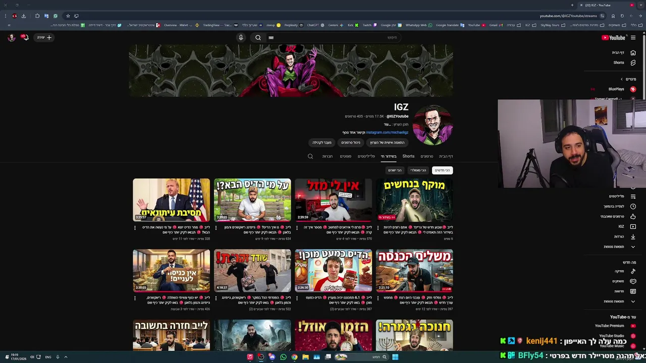This screenshot has width=646, height=363.
Task: Switch to the Posts tab
Action: pyautogui.click(x=345, y=156)
